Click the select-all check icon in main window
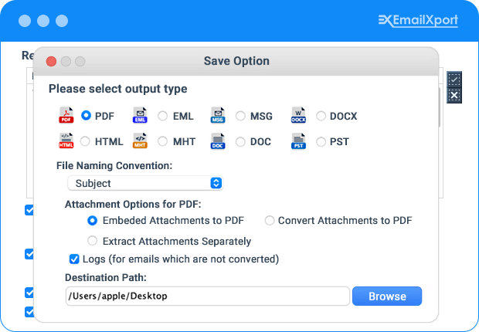The width and height of the screenshot is (479, 332). 454,80
